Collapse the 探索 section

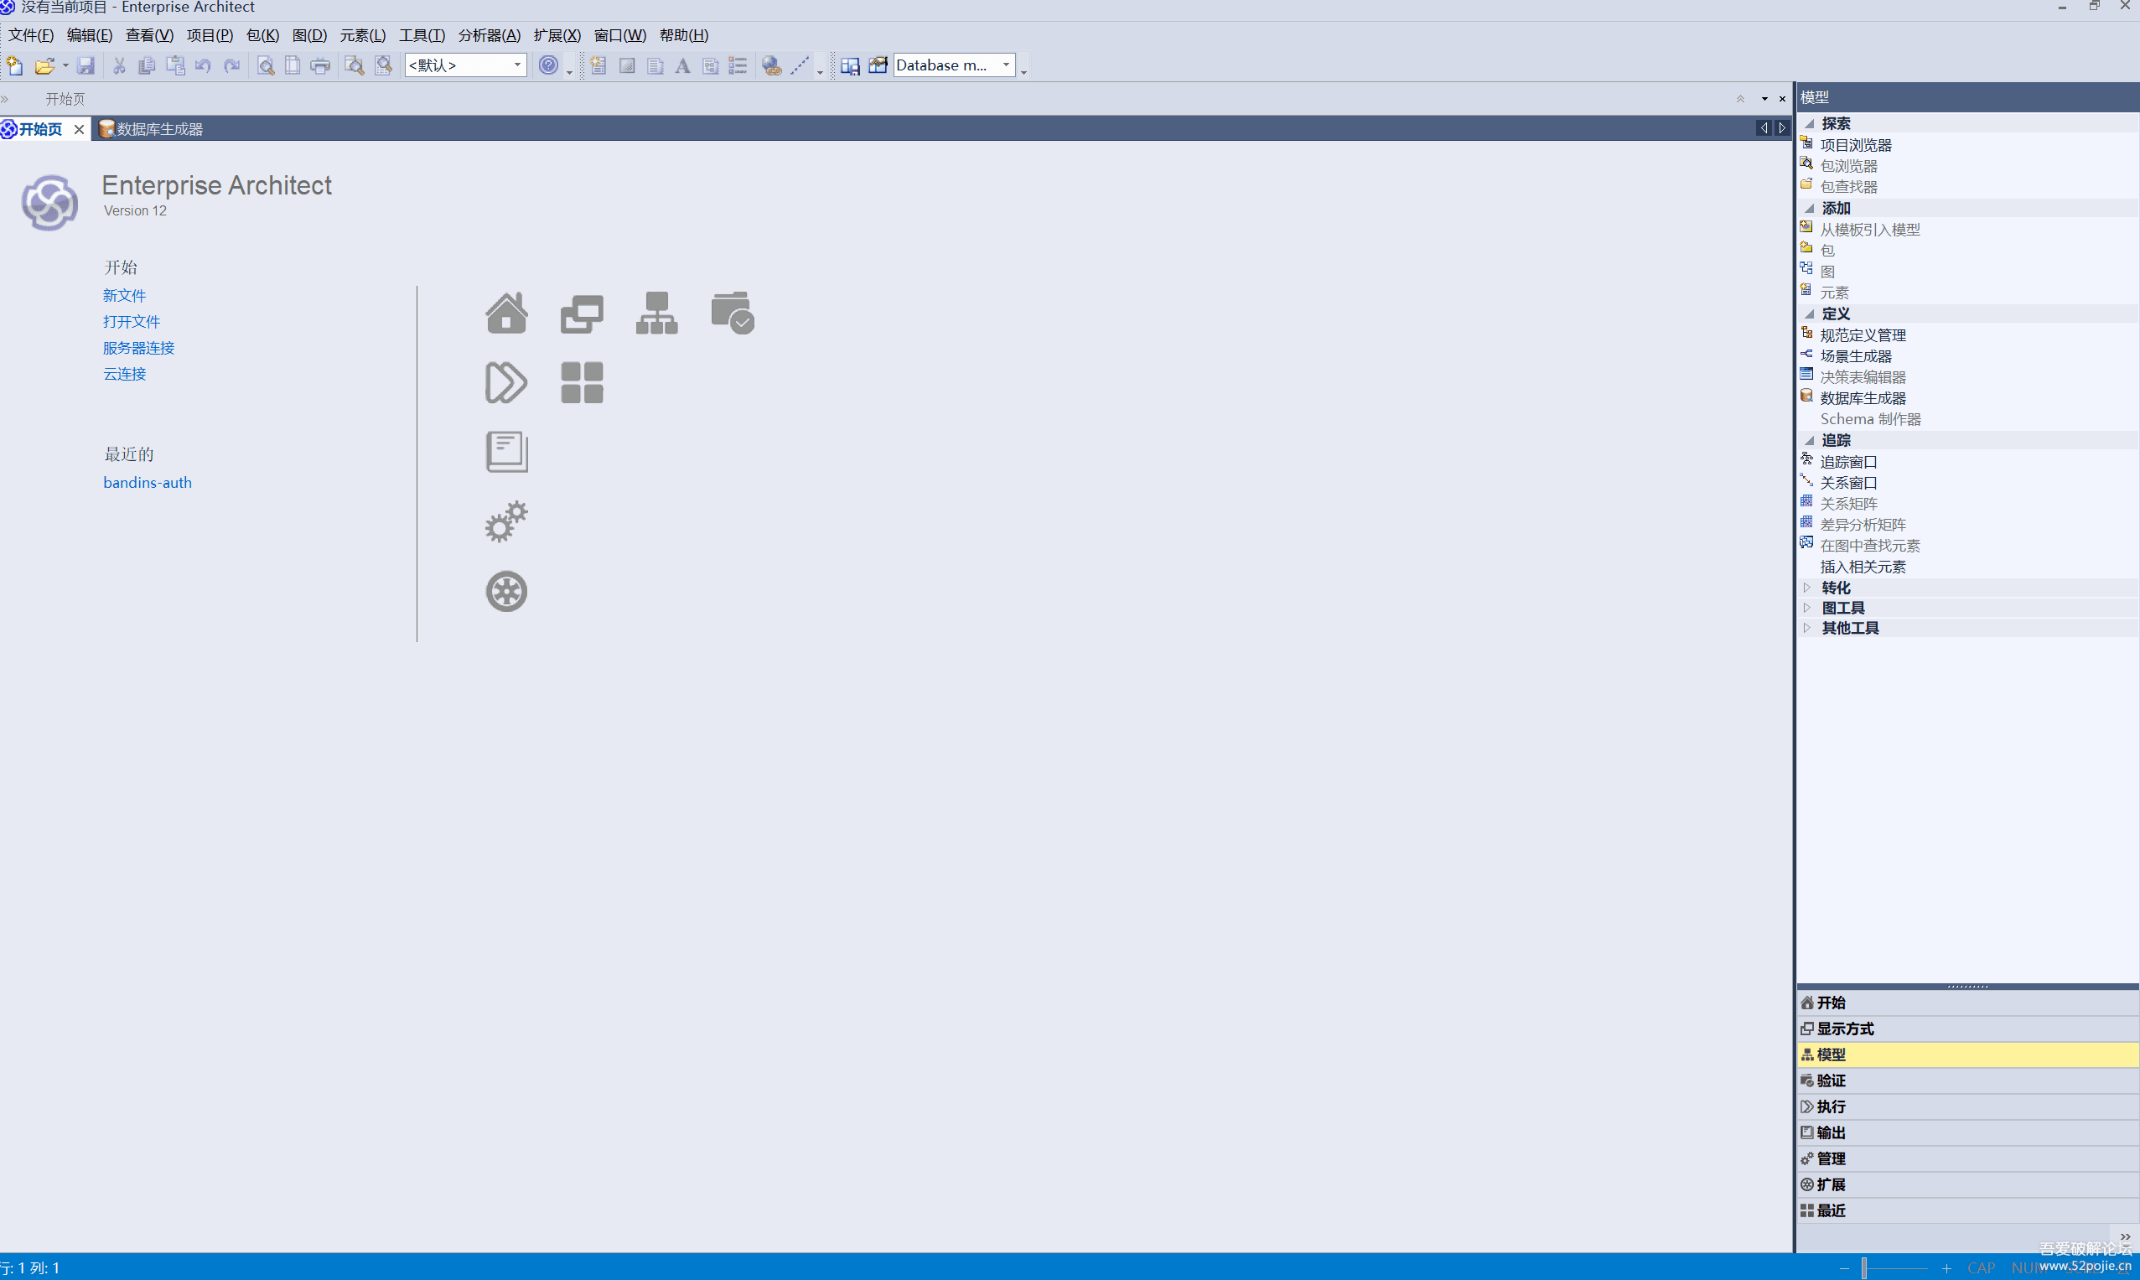(1809, 123)
